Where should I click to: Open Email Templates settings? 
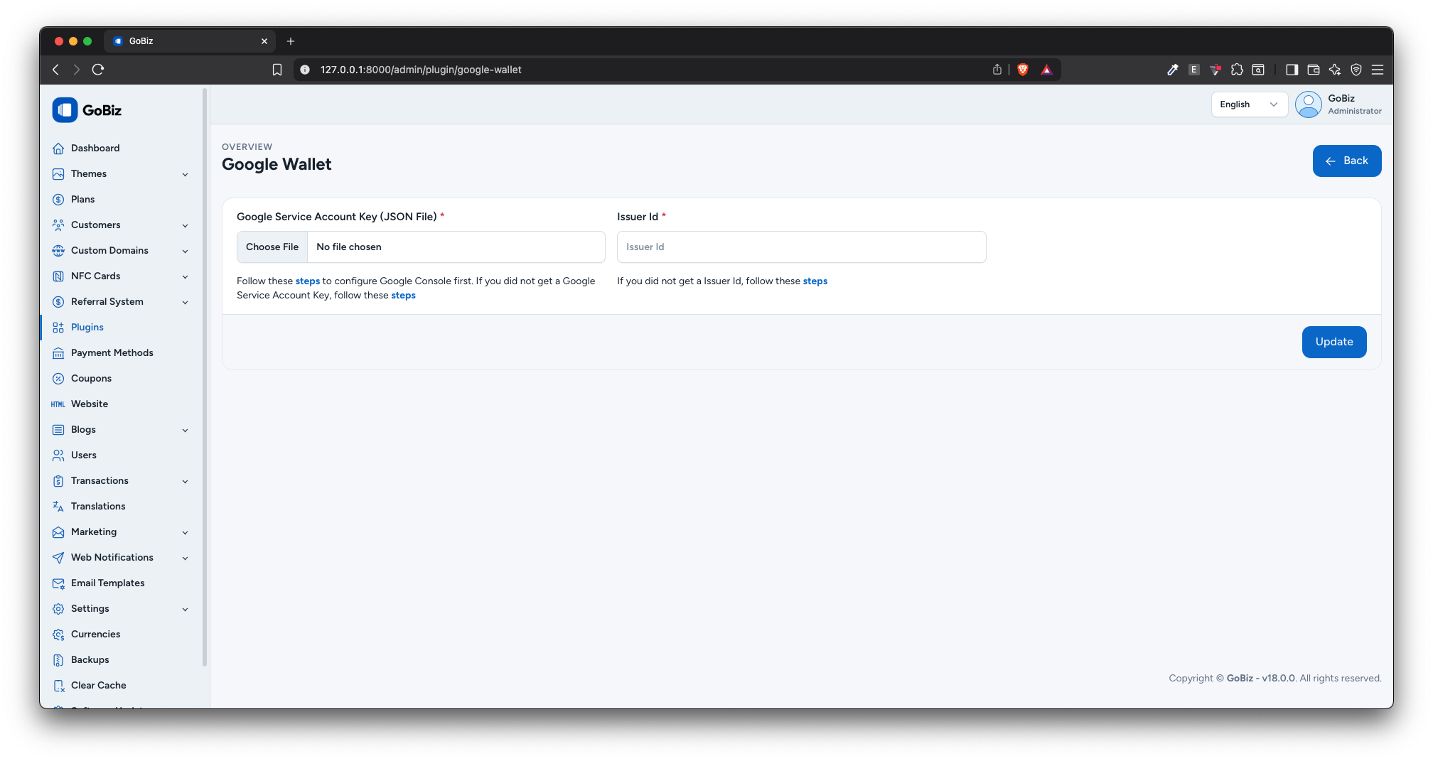[108, 583]
